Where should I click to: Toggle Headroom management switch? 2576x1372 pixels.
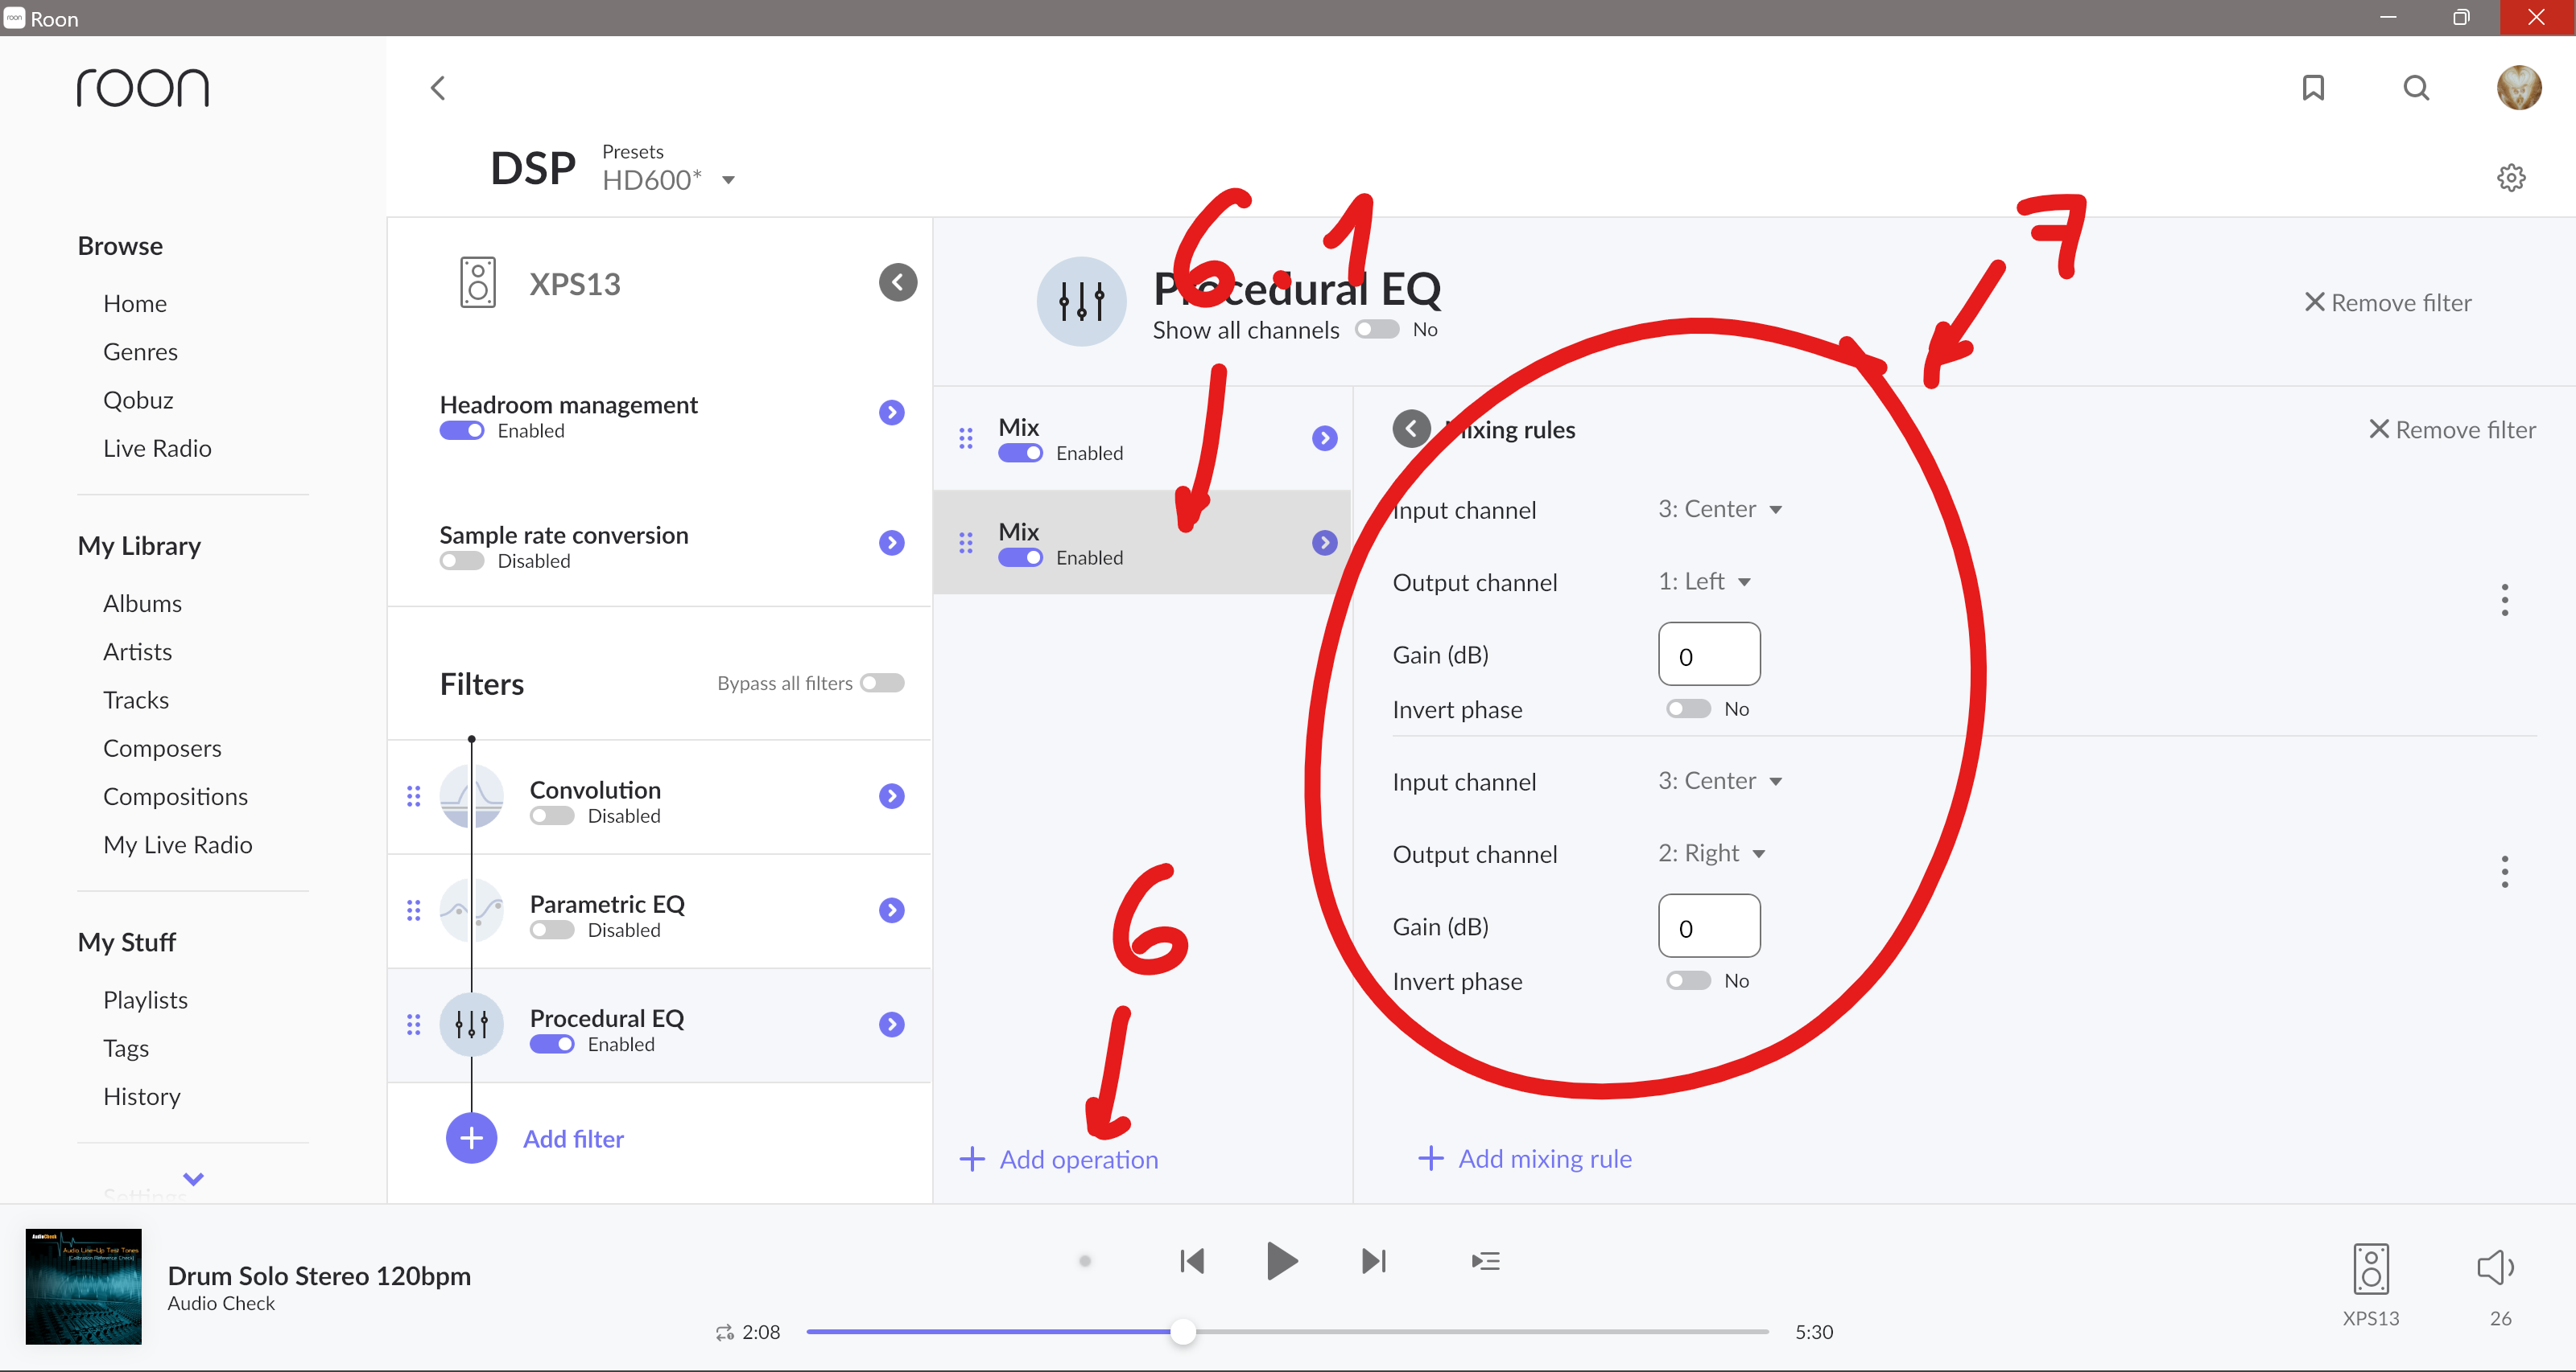click(x=462, y=431)
